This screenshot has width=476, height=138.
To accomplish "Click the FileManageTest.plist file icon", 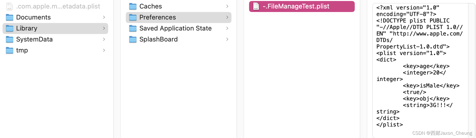I will (256, 6).
